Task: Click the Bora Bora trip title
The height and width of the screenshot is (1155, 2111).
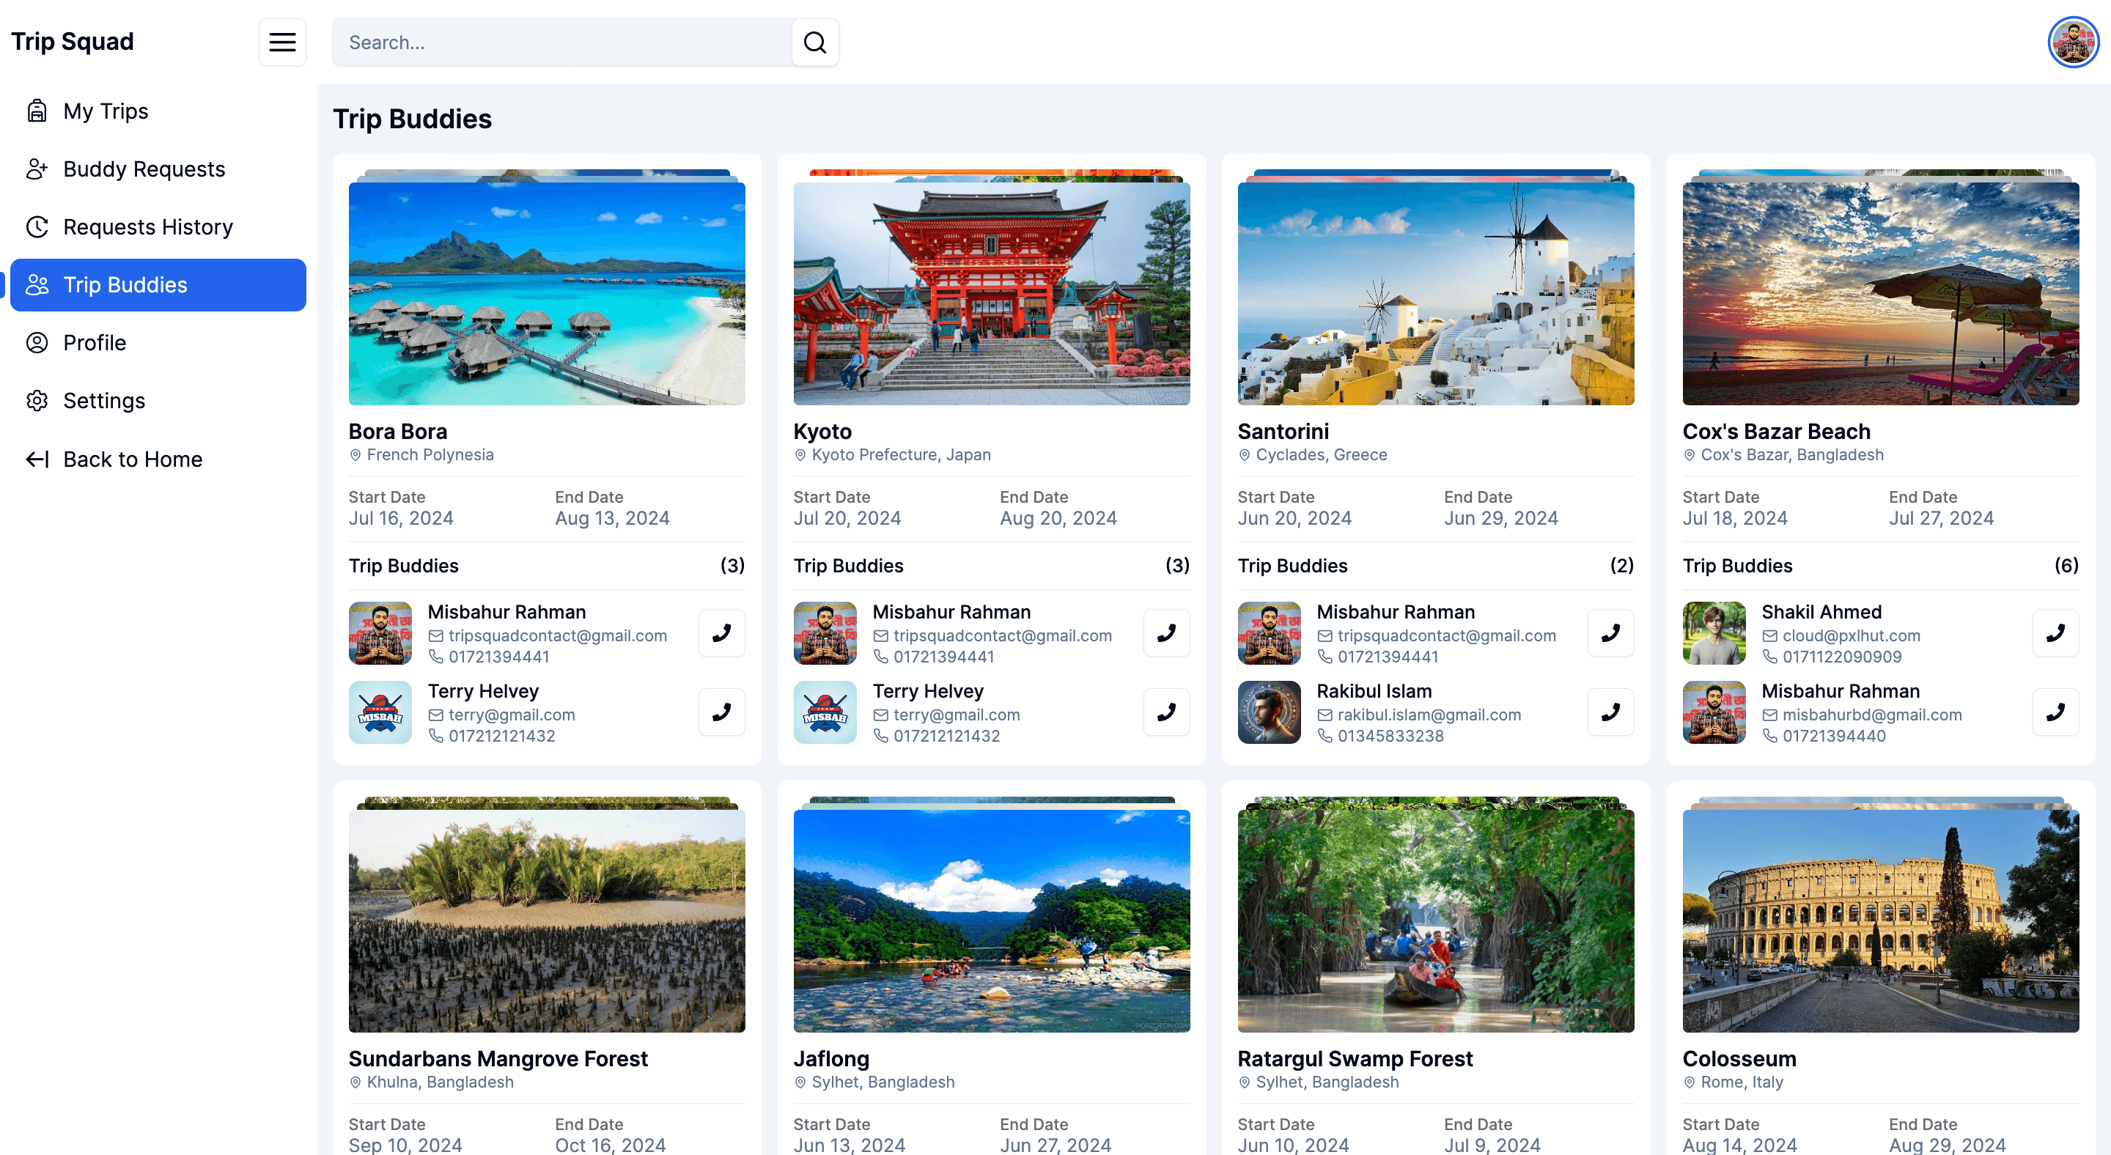Action: pyautogui.click(x=398, y=431)
